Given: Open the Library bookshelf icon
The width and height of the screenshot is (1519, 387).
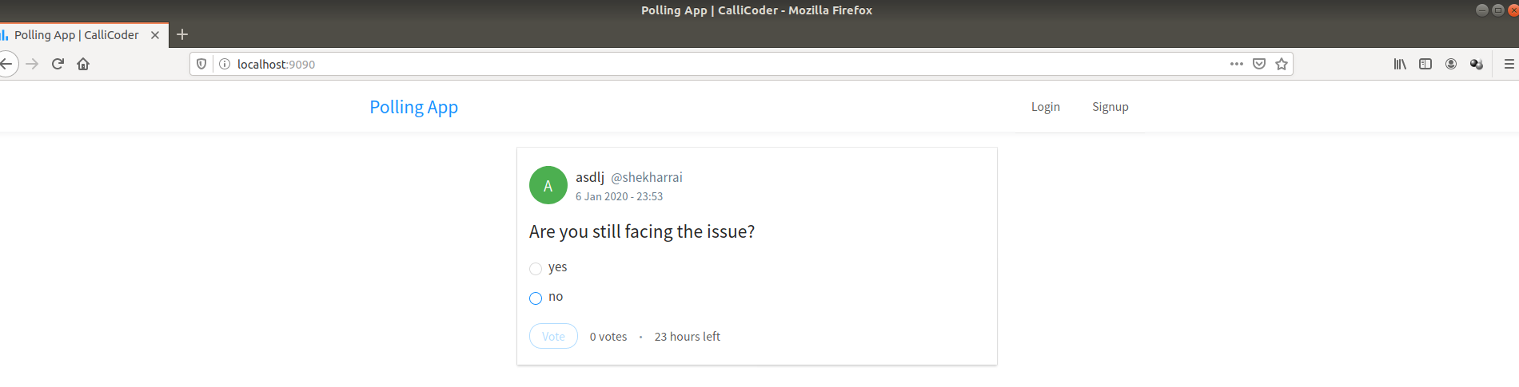Looking at the screenshot, I should [1400, 64].
